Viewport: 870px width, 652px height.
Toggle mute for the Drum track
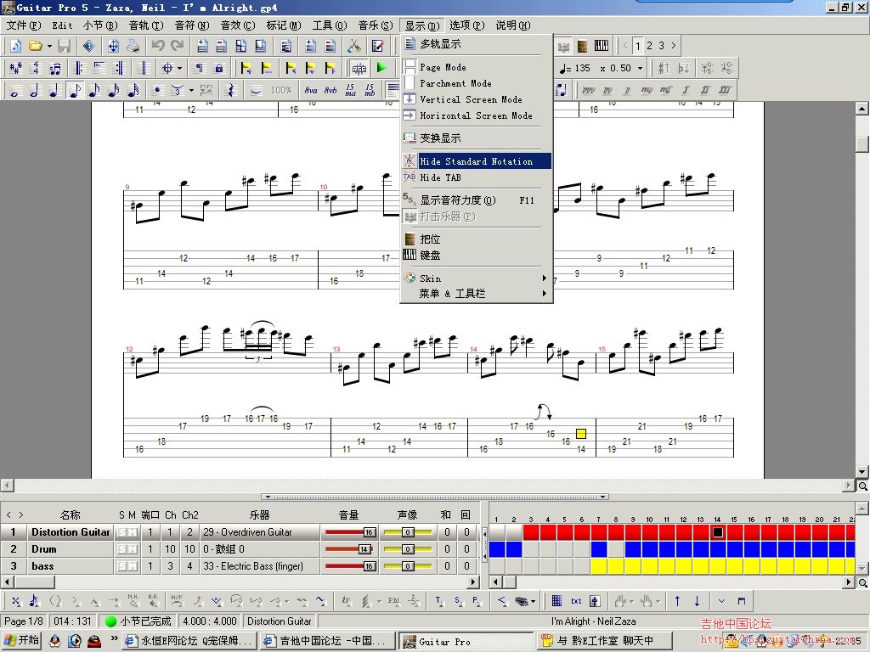tap(132, 549)
